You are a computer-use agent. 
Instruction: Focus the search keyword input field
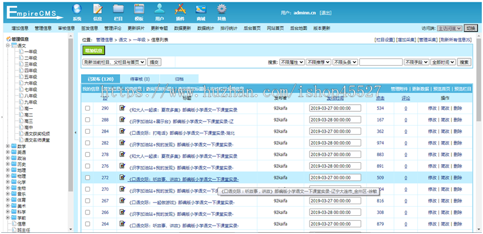pyautogui.click(x=381, y=62)
